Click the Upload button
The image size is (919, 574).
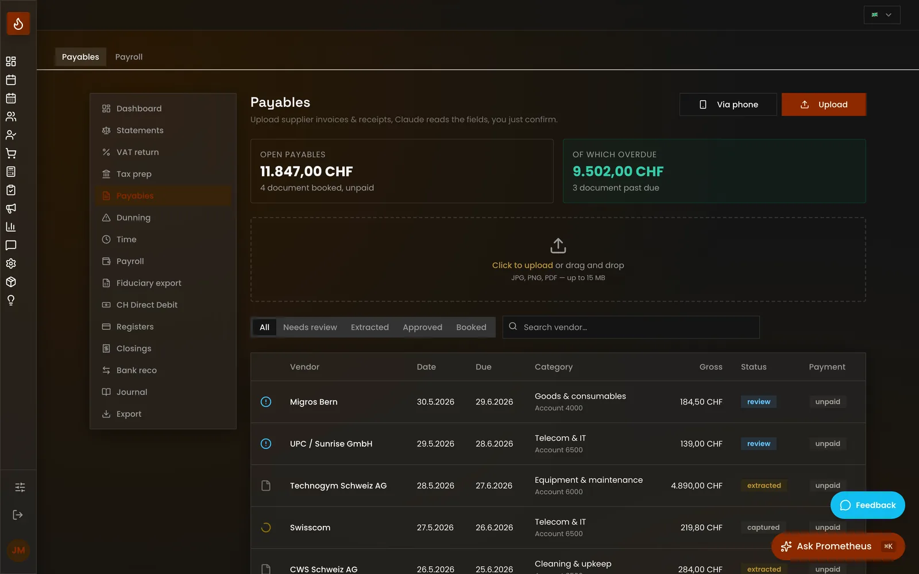(824, 104)
